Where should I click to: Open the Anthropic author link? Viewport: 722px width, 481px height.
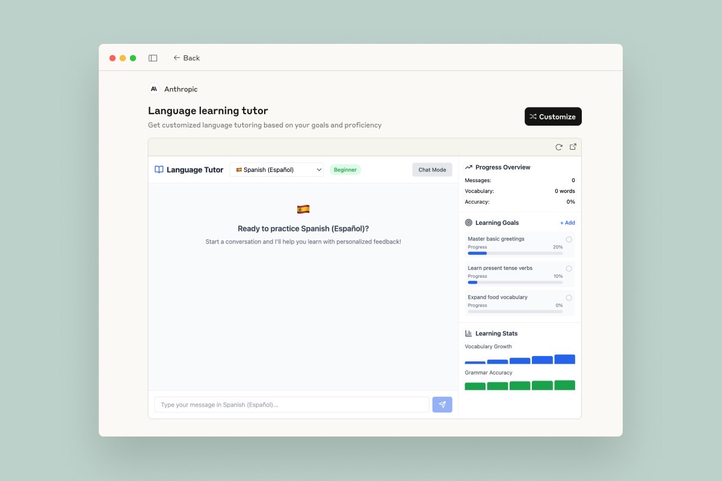tap(180, 89)
